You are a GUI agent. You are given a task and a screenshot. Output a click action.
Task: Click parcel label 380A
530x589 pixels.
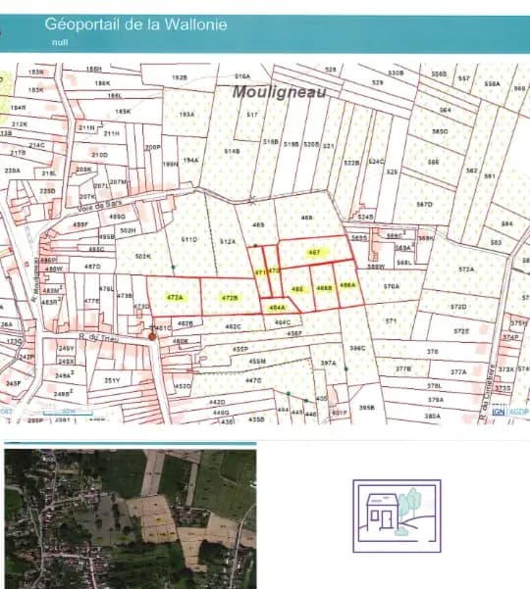click(432, 416)
